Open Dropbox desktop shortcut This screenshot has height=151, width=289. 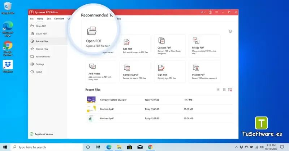pos(8,67)
